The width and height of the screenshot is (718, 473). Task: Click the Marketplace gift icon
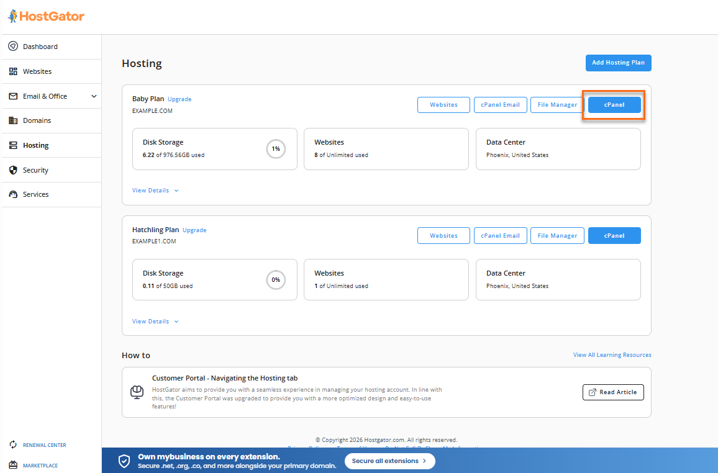click(x=13, y=465)
